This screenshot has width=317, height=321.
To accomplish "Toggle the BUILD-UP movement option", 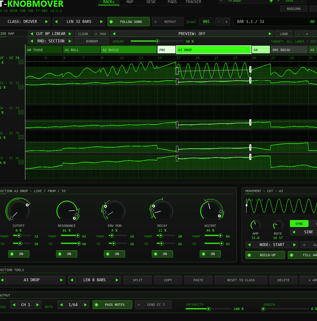I will [265, 255].
